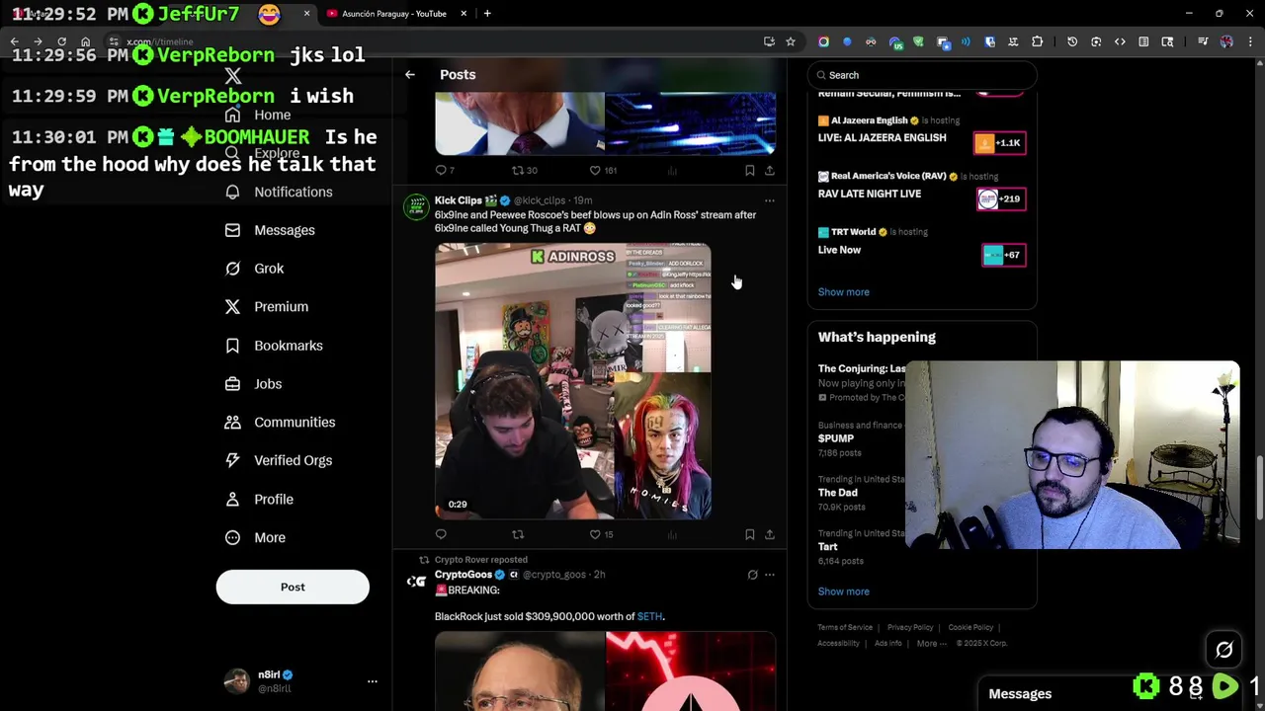Open Cookie Policy footer link
Screen dimensions: 1265x711
tap(970, 627)
